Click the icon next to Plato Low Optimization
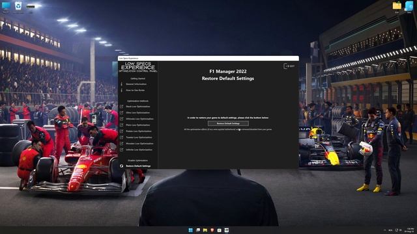The height and width of the screenshot is (234, 417). click(x=122, y=125)
